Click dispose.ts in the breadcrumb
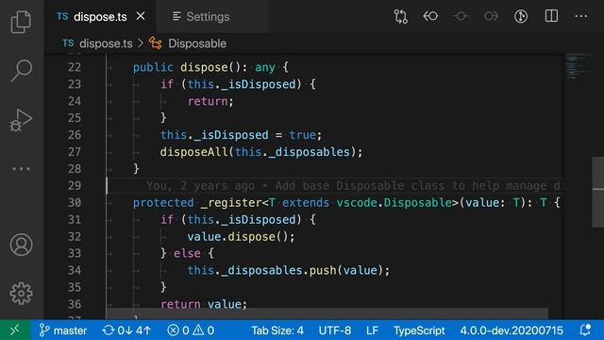This screenshot has width=604, height=340. [106, 43]
